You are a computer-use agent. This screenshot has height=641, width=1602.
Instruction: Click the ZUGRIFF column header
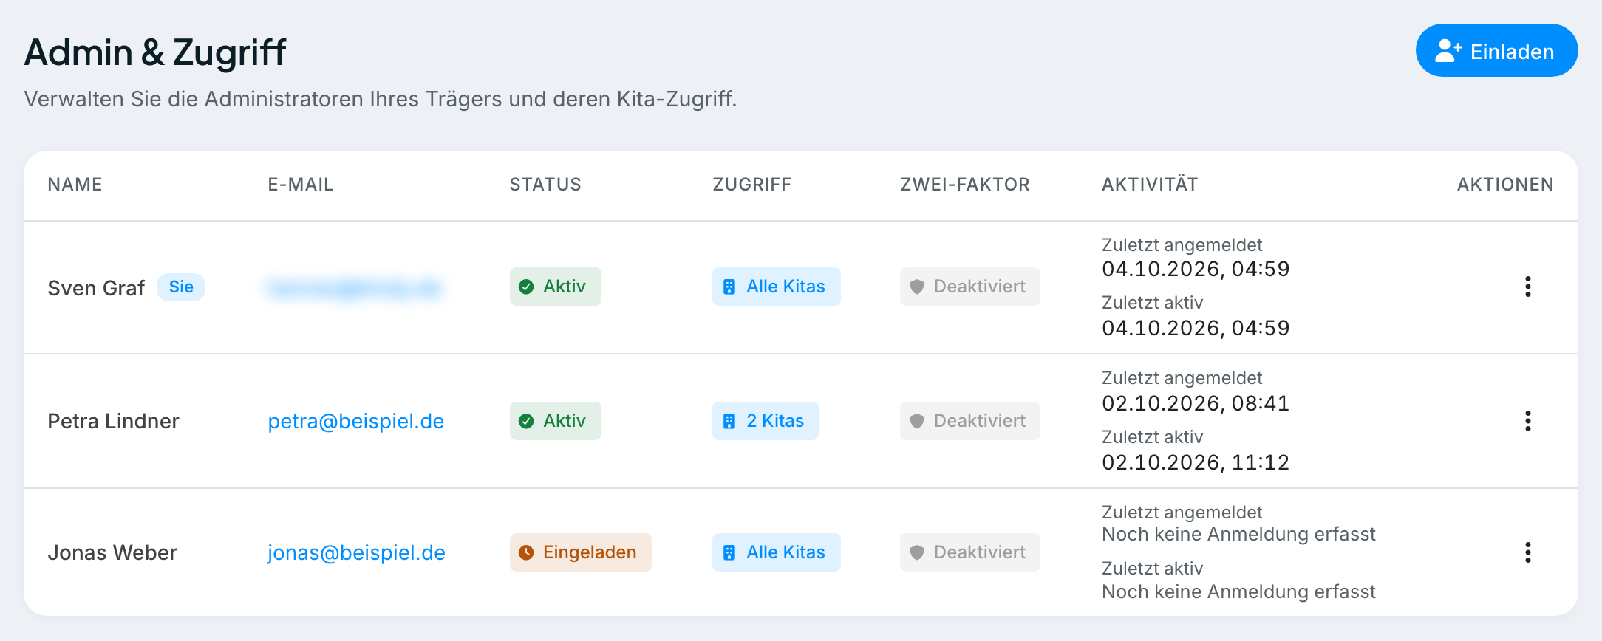click(x=752, y=185)
